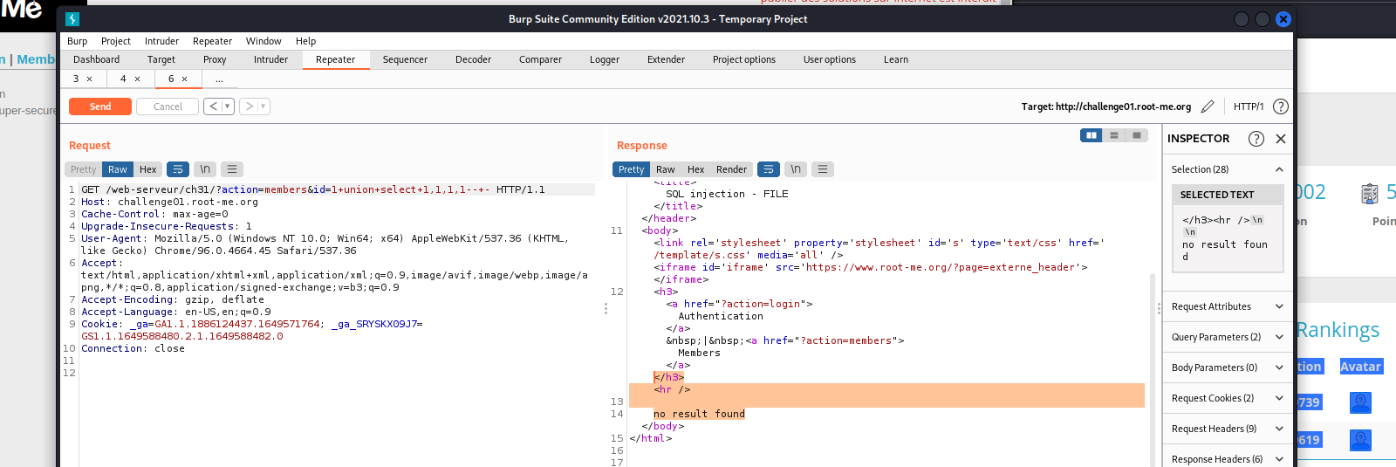The width and height of the screenshot is (1396, 467).
Task: Switch request view to Raw
Action: pyautogui.click(x=118, y=169)
